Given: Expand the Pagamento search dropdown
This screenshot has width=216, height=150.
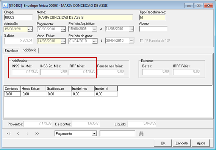Looking at the screenshot, I should [94, 134].
